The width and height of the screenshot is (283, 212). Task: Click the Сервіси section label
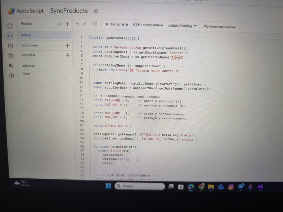click(x=28, y=55)
